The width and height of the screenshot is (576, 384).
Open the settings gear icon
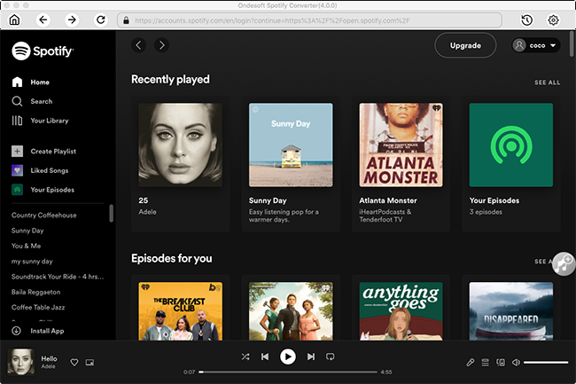554,20
